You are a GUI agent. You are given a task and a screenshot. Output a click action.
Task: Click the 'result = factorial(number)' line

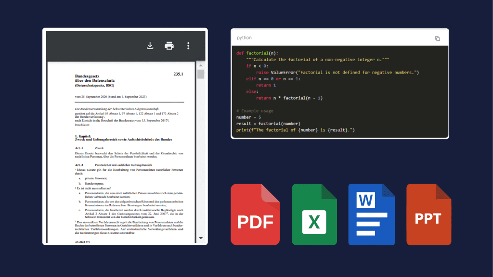[x=268, y=124]
